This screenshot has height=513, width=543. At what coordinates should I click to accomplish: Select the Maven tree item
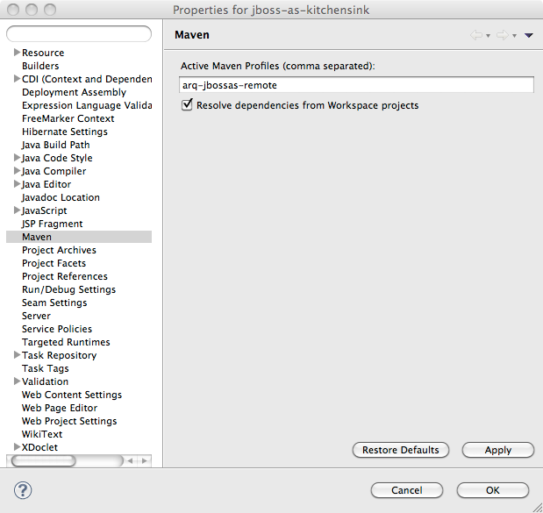(x=79, y=237)
